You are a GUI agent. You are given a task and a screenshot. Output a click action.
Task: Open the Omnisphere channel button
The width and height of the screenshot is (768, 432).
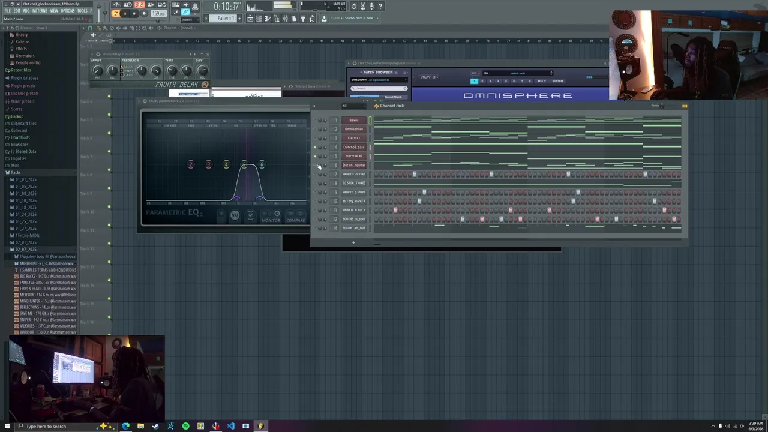coord(354,129)
